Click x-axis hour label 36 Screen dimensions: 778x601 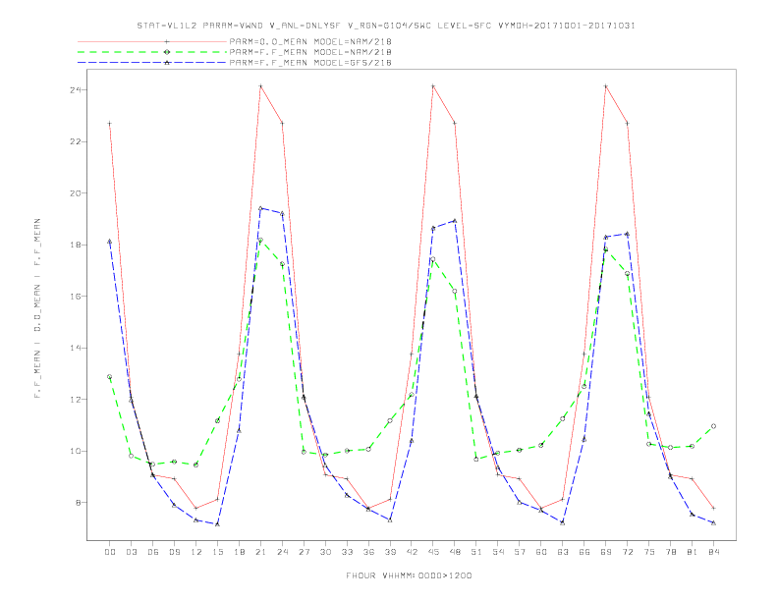pos(368,552)
